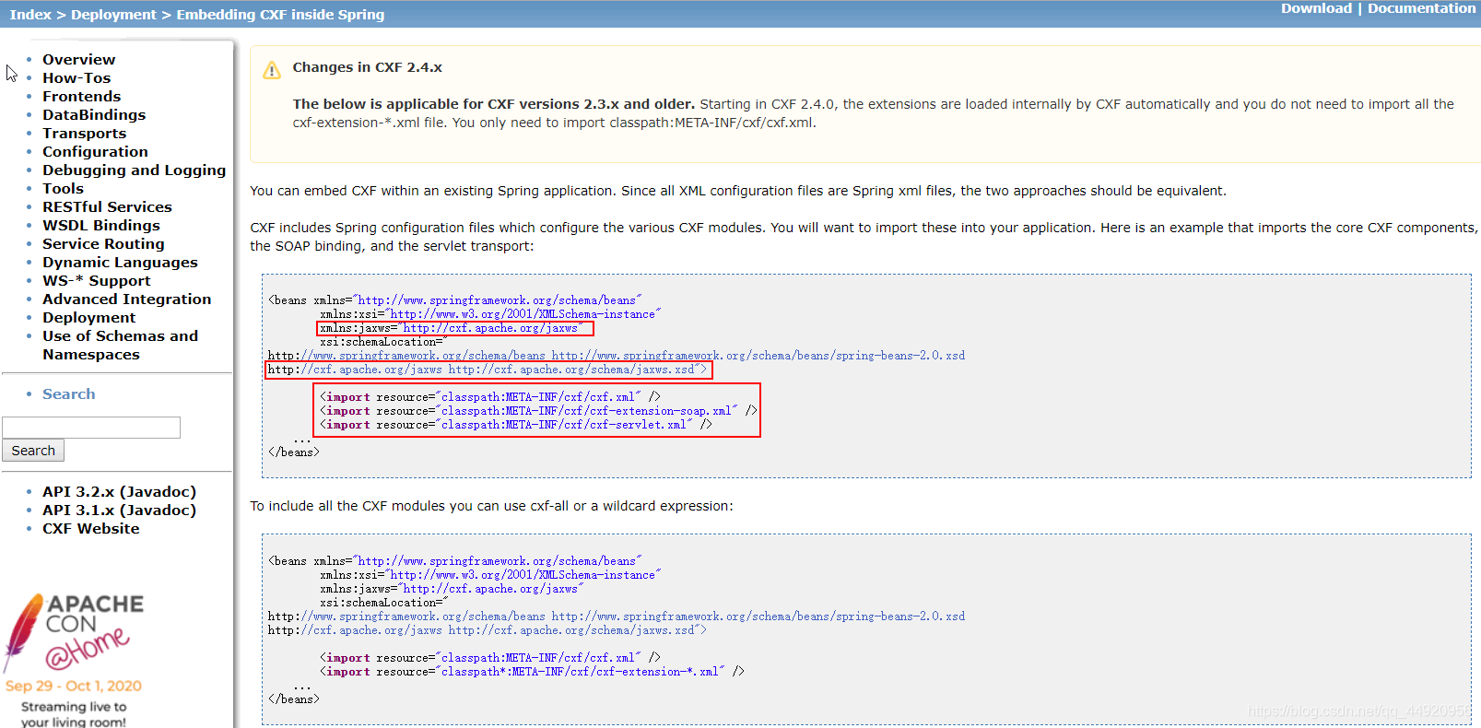The height and width of the screenshot is (728, 1481).
Task: Open the Download link in header
Action: point(1316,8)
